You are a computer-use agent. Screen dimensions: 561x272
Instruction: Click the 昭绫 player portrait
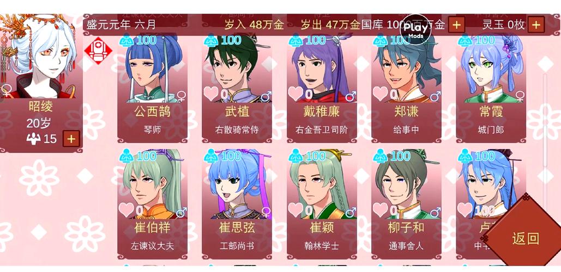point(39,56)
